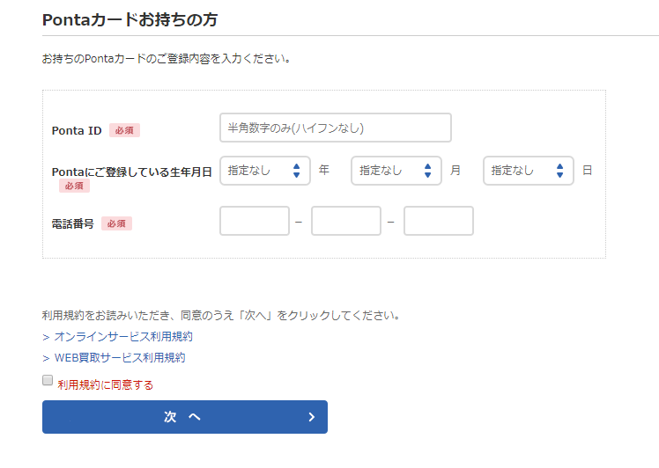659x468 pixels.
Task: Click the up-down arrows icon of the year selector
Action: click(x=297, y=171)
